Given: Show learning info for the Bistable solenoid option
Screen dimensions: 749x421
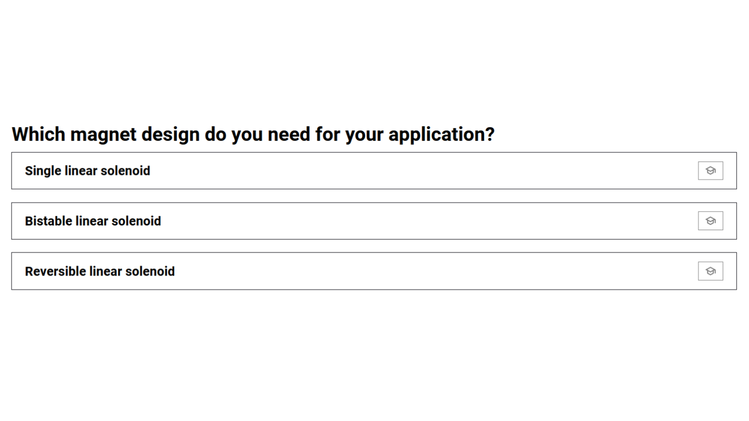Looking at the screenshot, I should (710, 221).
